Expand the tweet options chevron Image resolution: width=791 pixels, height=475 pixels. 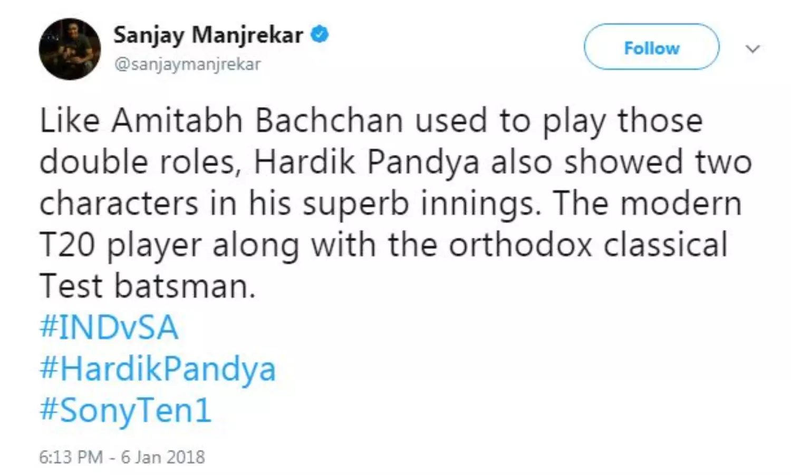753,49
